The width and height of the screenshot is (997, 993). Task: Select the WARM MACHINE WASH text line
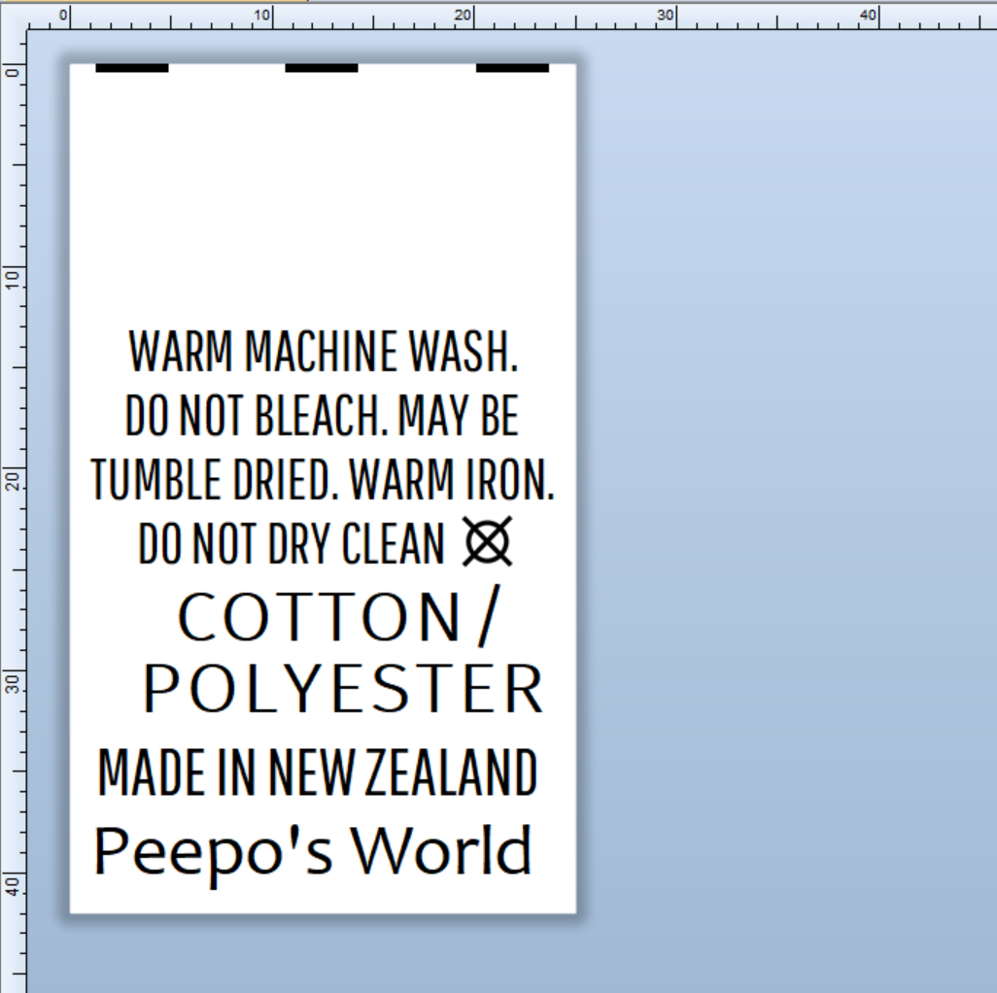(x=326, y=352)
